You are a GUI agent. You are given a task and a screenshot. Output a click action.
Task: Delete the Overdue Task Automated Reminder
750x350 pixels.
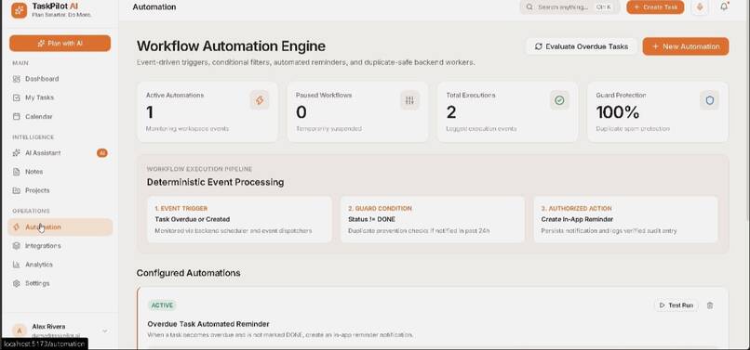[x=710, y=305]
